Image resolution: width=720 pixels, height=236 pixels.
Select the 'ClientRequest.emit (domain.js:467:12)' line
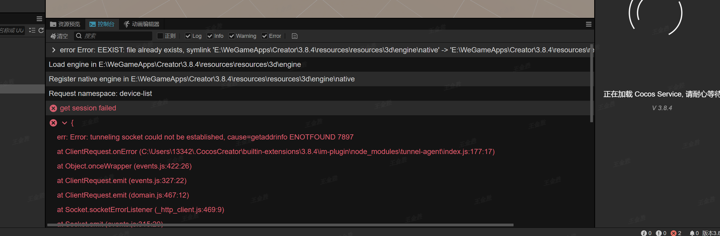click(x=123, y=195)
